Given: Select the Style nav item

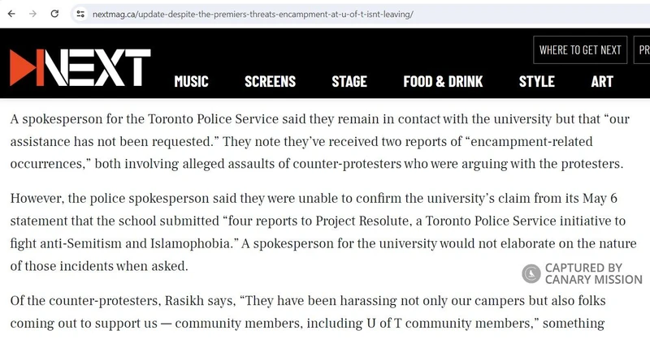Looking at the screenshot, I should [537, 82].
